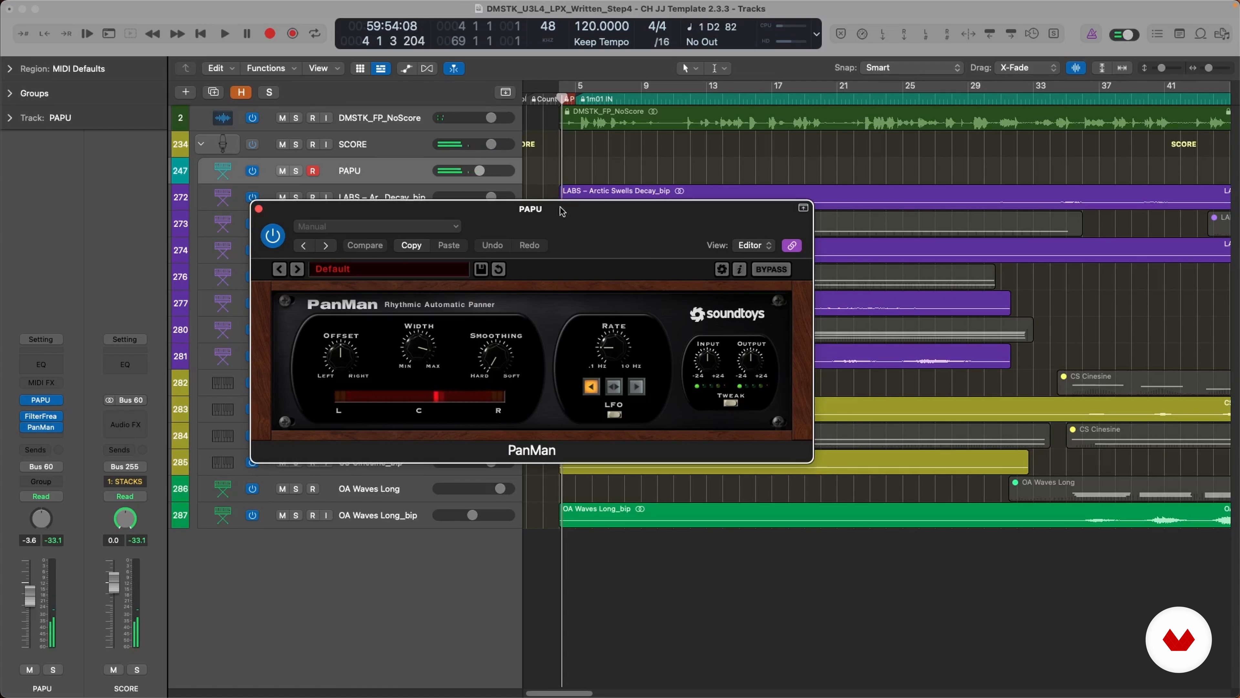Click Compare in the plugin header
This screenshot has width=1240, height=698.
tap(365, 246)
